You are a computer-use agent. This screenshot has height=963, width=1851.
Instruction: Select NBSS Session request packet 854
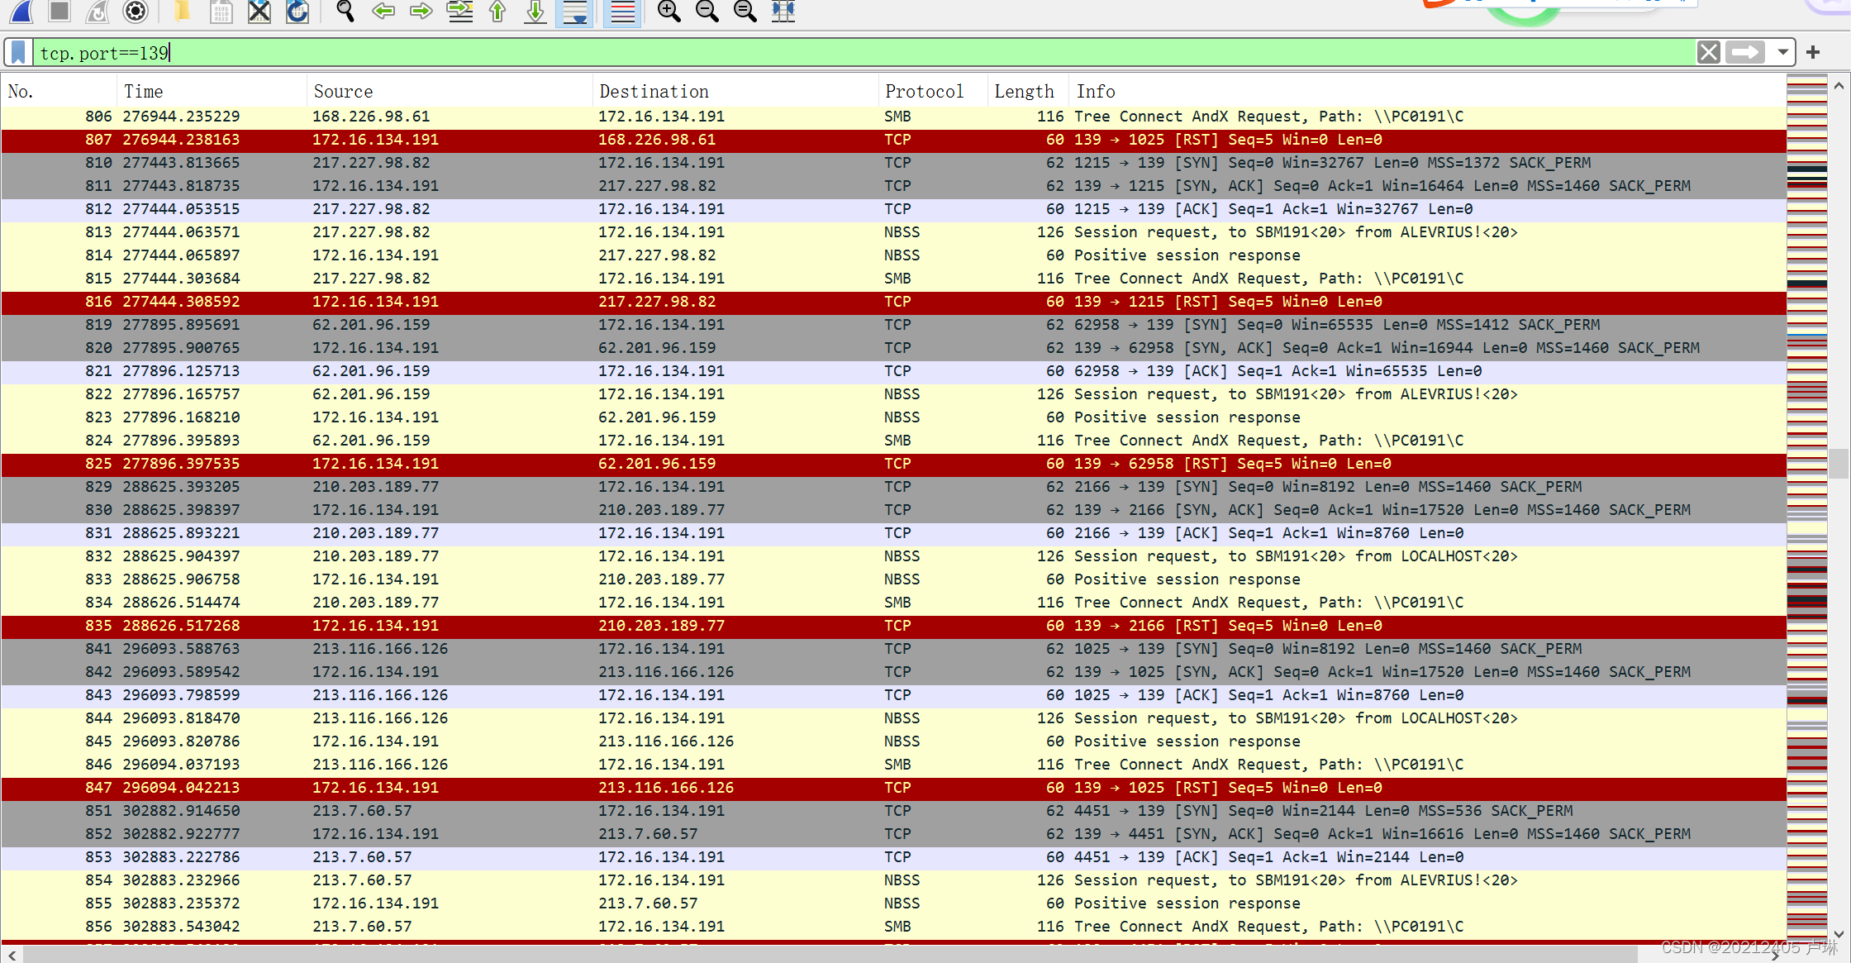893,880
